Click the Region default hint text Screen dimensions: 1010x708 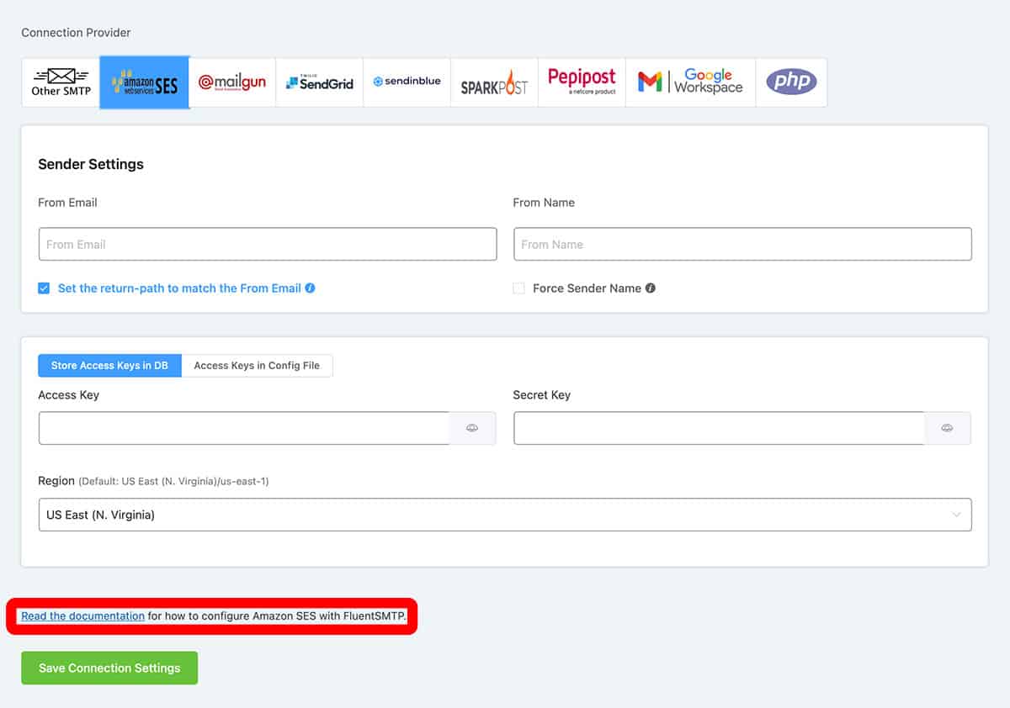[173, 482]
